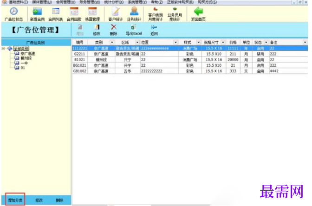Open the 基础资料(T) menu

click(x=19, y=2)
